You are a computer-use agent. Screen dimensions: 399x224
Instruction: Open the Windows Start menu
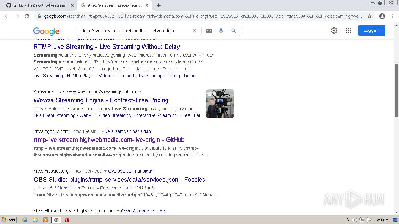pyautogui.click(x=9, y=220)
